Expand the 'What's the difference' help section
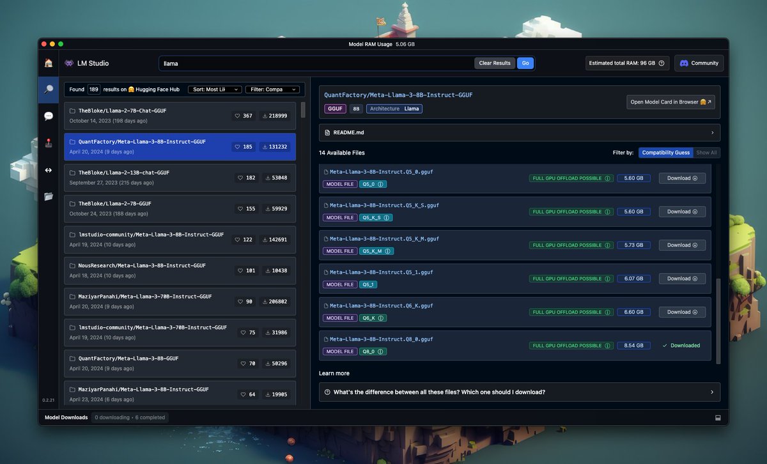Screen dimensions: 767x464 pos(519,392)
